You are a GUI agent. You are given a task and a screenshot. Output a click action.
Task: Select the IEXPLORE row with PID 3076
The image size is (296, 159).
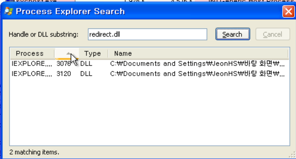click(150, 64)
